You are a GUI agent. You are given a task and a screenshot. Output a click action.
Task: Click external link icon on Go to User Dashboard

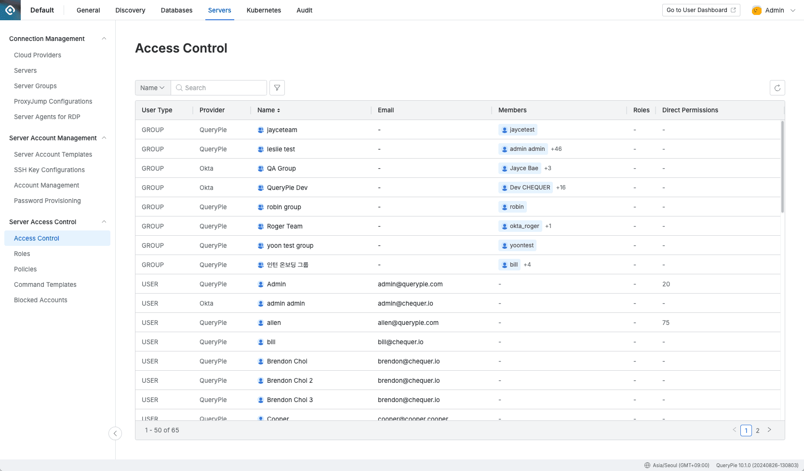pyautogui.click(x=734, y=10)
